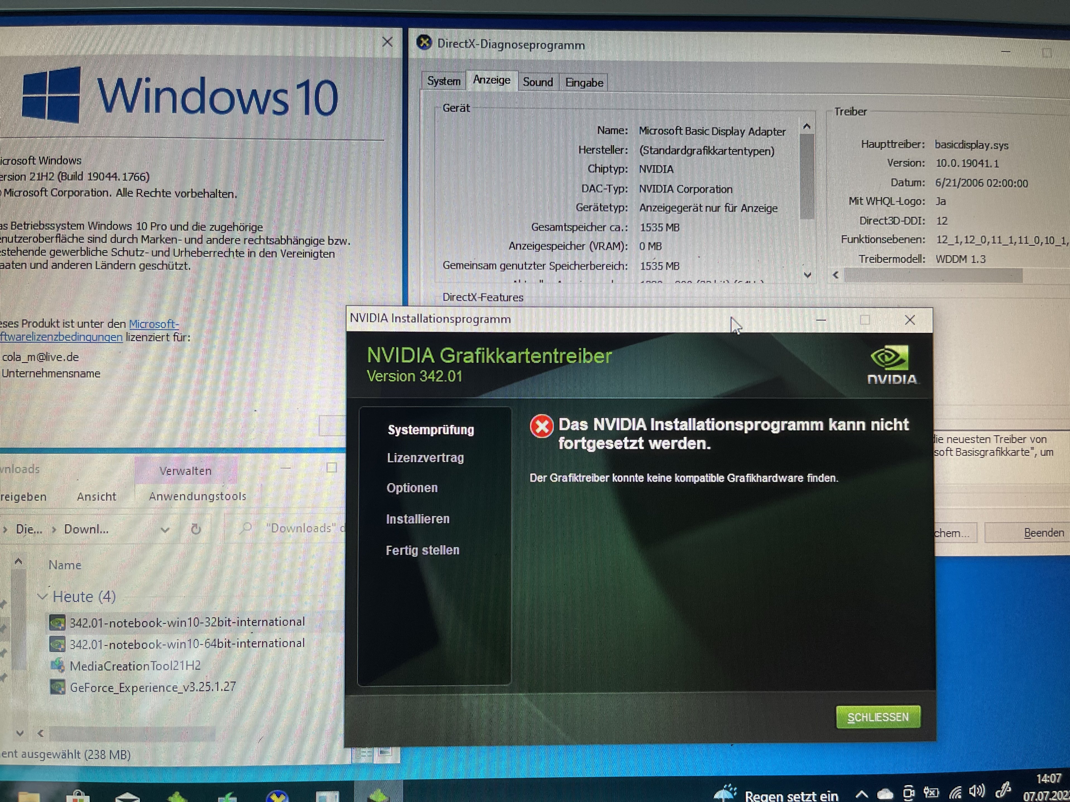Click the Downloads search field

(x=300, y=528)
